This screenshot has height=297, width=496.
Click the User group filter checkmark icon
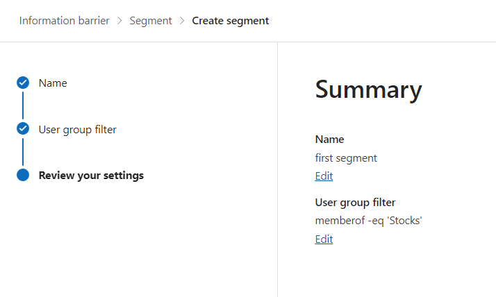pos(23,128)
